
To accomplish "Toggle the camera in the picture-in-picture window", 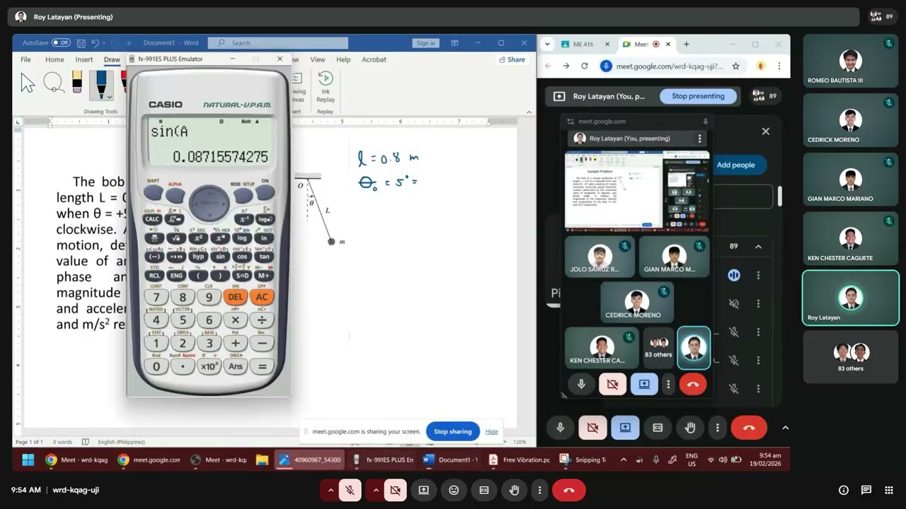I will tap(612, 384).
